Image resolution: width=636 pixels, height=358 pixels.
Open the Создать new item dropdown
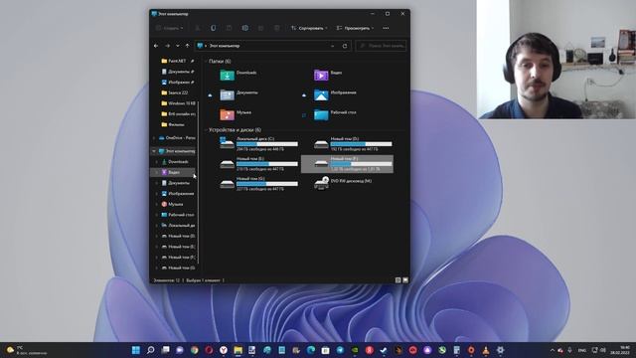tap(170, 28)
